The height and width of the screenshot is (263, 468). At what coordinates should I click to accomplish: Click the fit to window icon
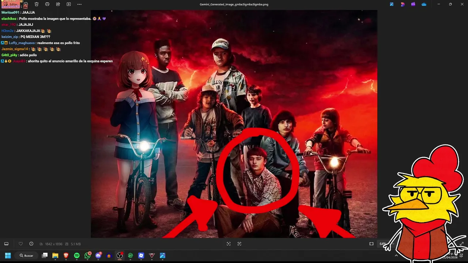pos(371,244)
